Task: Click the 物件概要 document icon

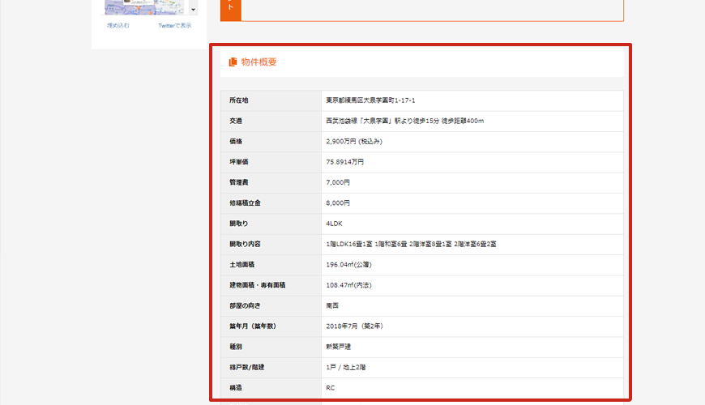Action: pyautogui.click(x=233, y=62)
